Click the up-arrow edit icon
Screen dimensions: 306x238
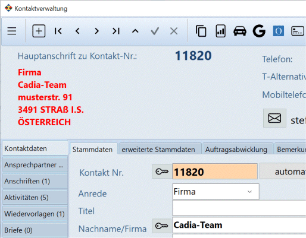(x=135, y=31)
